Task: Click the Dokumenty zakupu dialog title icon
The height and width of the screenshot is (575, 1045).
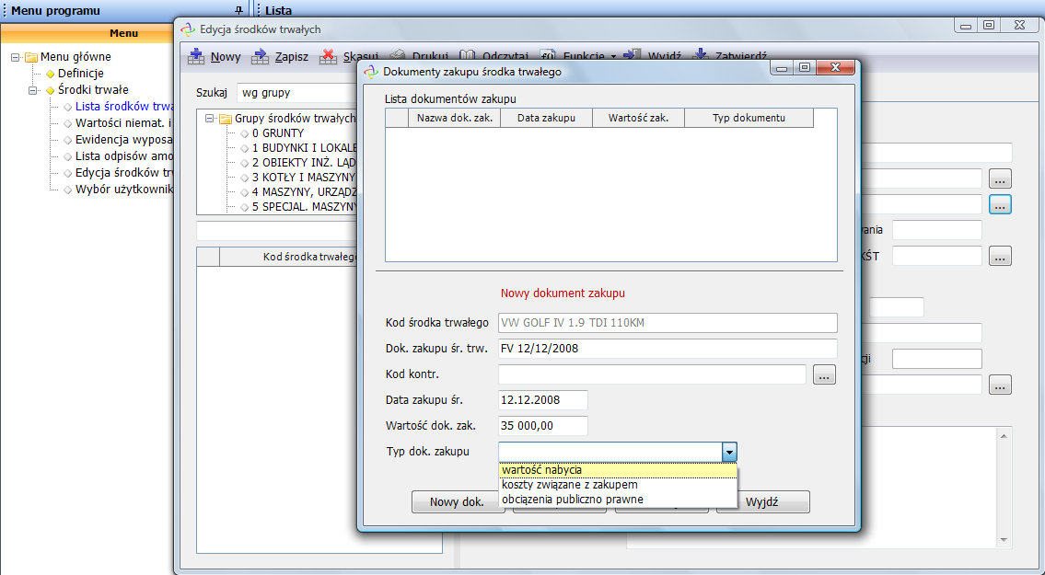Action: pos(370,71)
